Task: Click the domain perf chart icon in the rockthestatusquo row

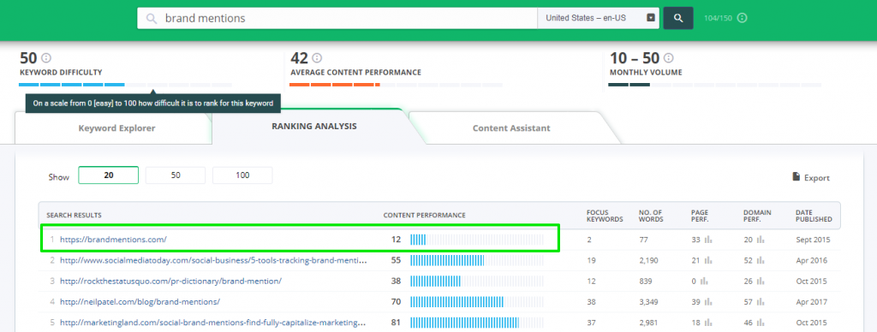Action: click(x=761, y=282)
